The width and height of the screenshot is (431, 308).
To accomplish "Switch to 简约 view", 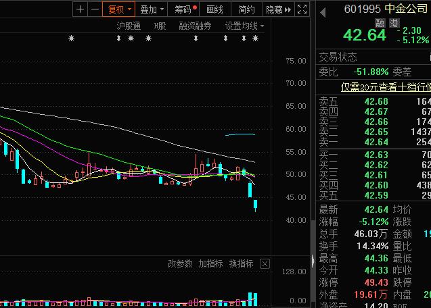I will pyautogui.click(x=247, y=9).
